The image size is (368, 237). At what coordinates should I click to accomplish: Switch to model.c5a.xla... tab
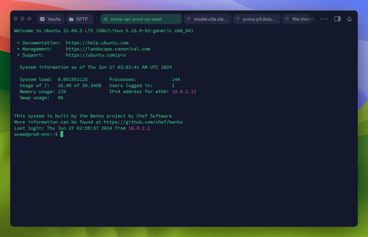click(207, 19)
